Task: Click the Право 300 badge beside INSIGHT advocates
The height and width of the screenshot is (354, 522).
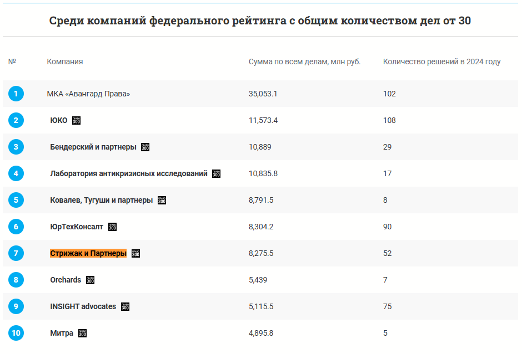Action: click(x=125, y=306)
